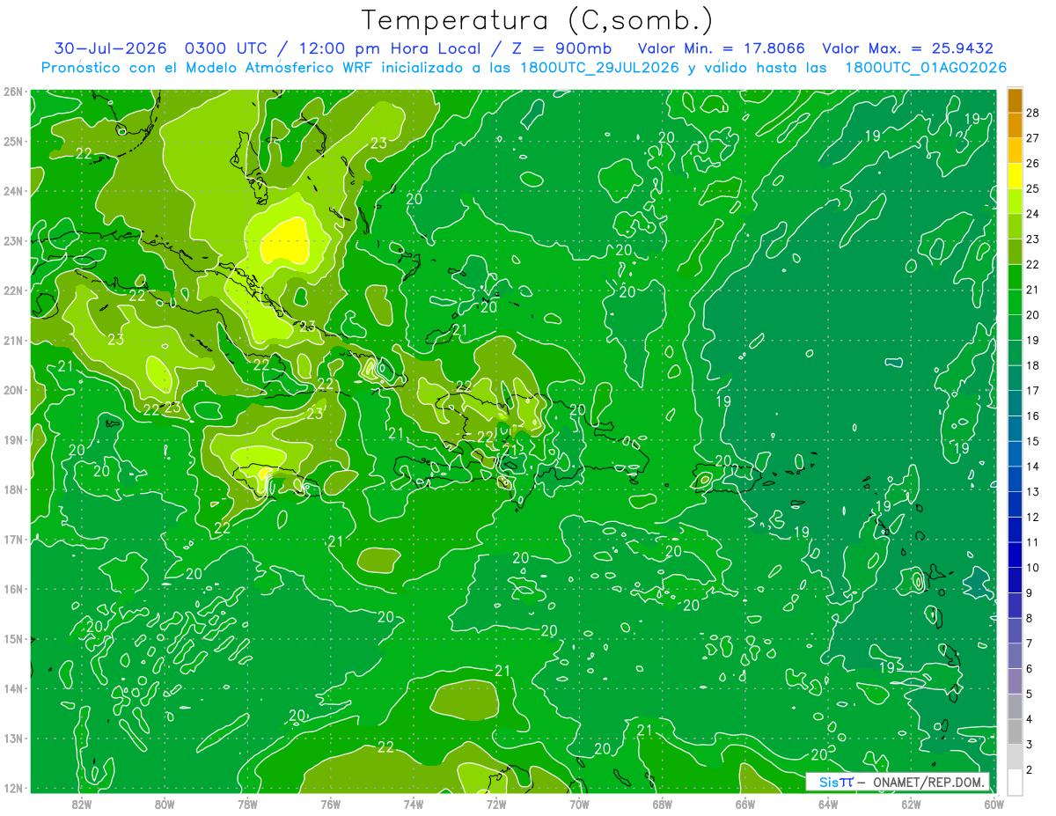Select the level text "Z = 900mb"
The image size is (1056, 816).
(x=561, y=48)
